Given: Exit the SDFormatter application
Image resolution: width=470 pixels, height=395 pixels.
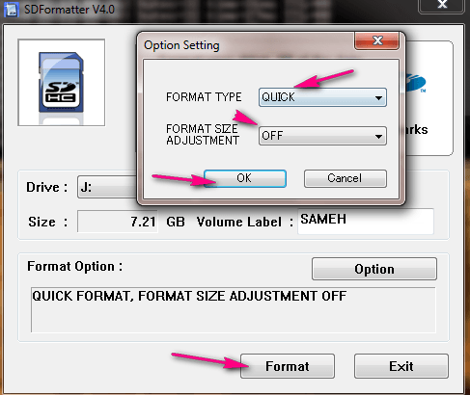Looking at the screenshot, I should coord(401,366).
